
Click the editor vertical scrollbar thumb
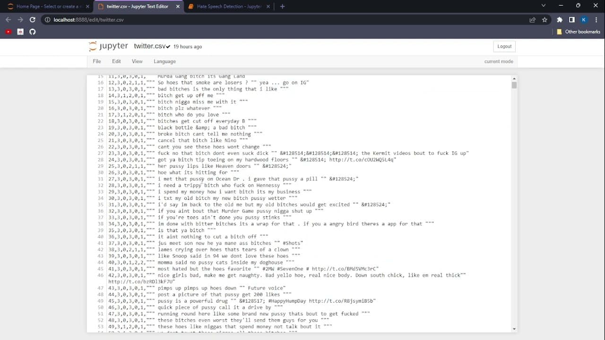pyautogui.click(x=514, y=85)
